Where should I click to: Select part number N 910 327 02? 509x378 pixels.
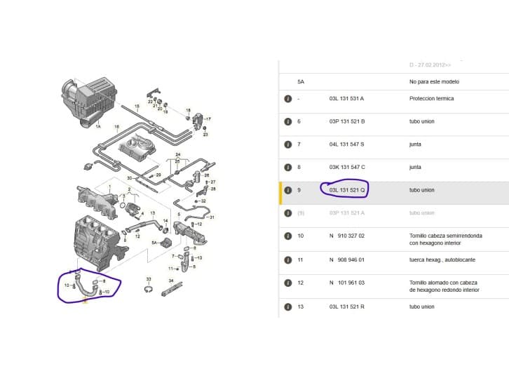pos(346,236)
